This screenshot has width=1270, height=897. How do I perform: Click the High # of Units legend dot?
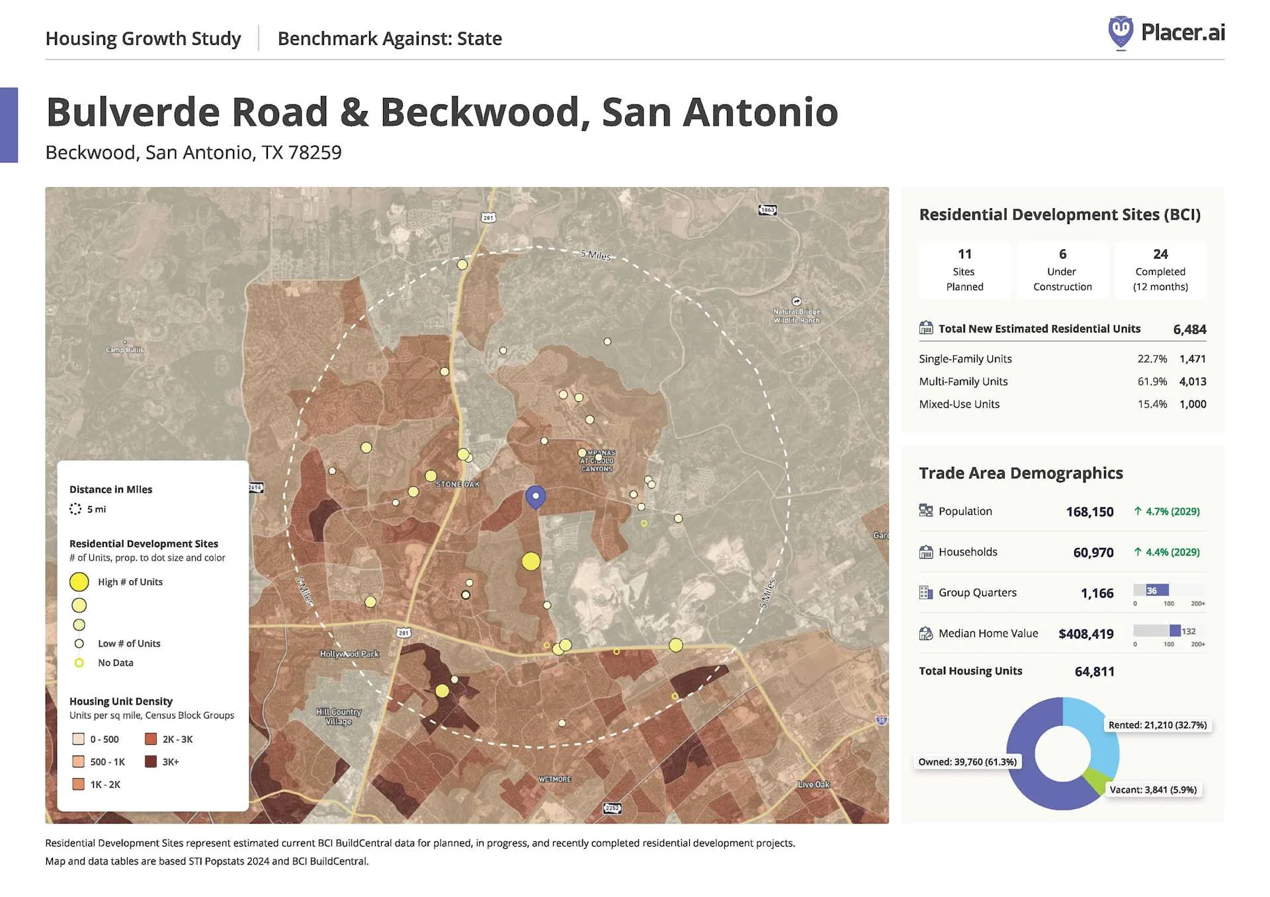tap(79, 582)
